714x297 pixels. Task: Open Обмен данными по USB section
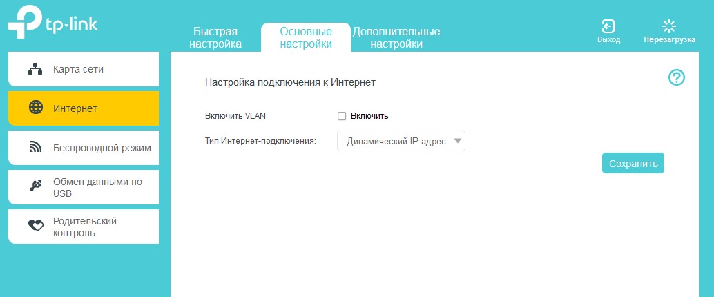point(97,187)
